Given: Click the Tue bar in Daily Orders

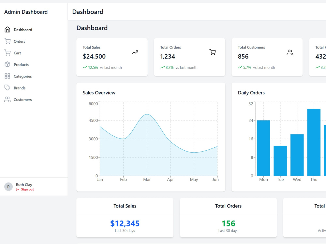Looking at the screenshot, I should click(280, 161).
